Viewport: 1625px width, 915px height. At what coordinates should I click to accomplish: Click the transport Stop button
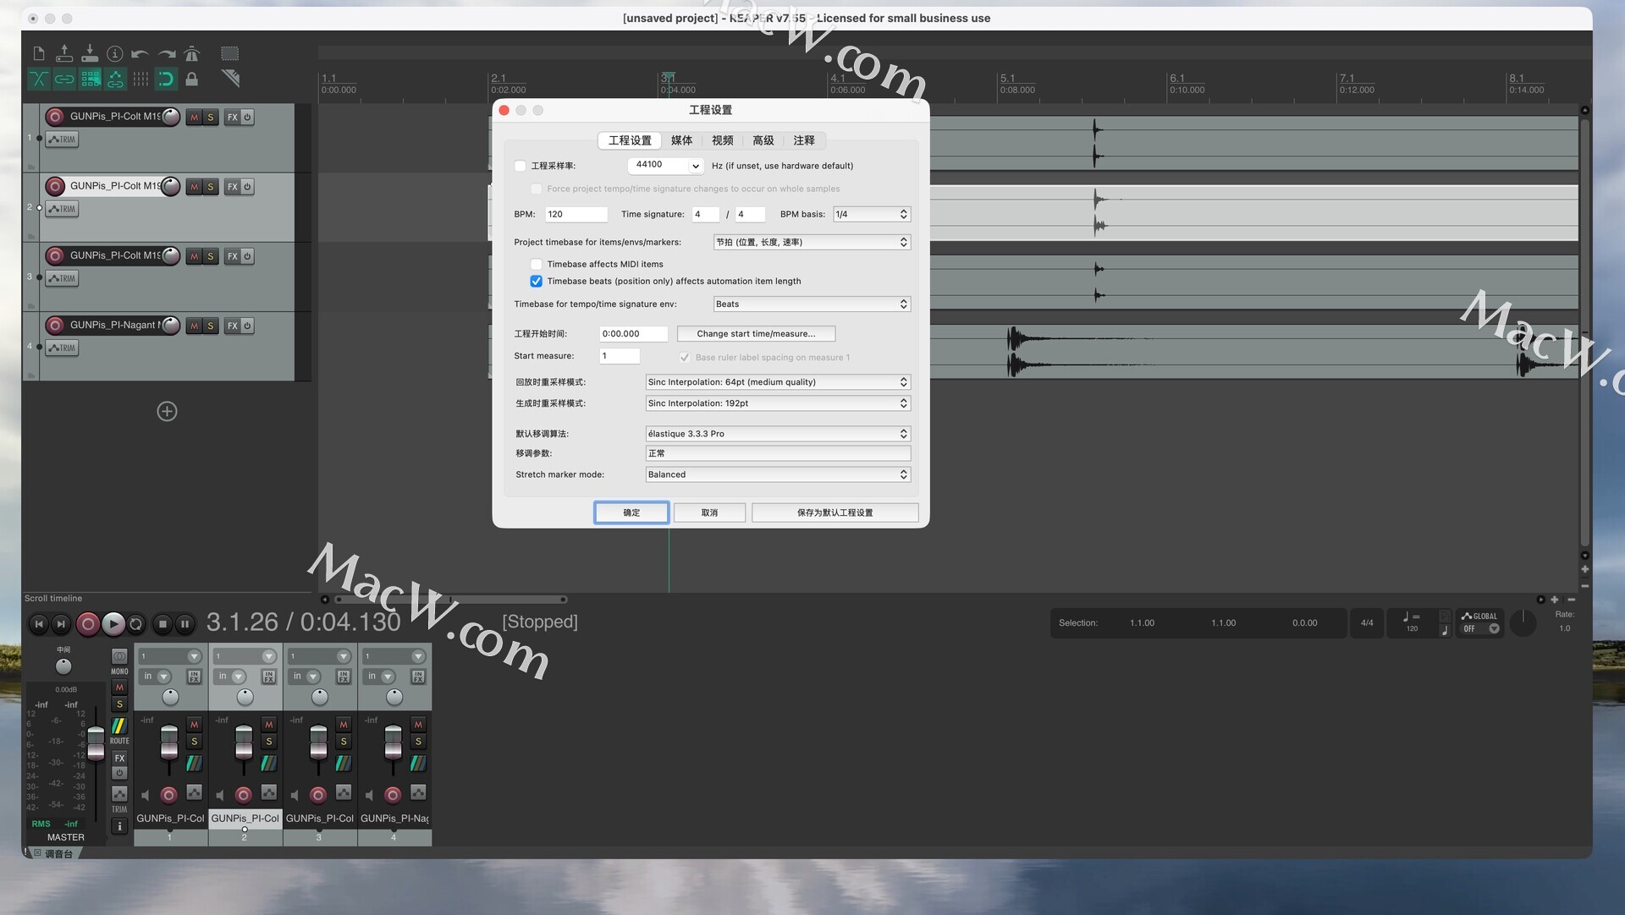point(163,624)
